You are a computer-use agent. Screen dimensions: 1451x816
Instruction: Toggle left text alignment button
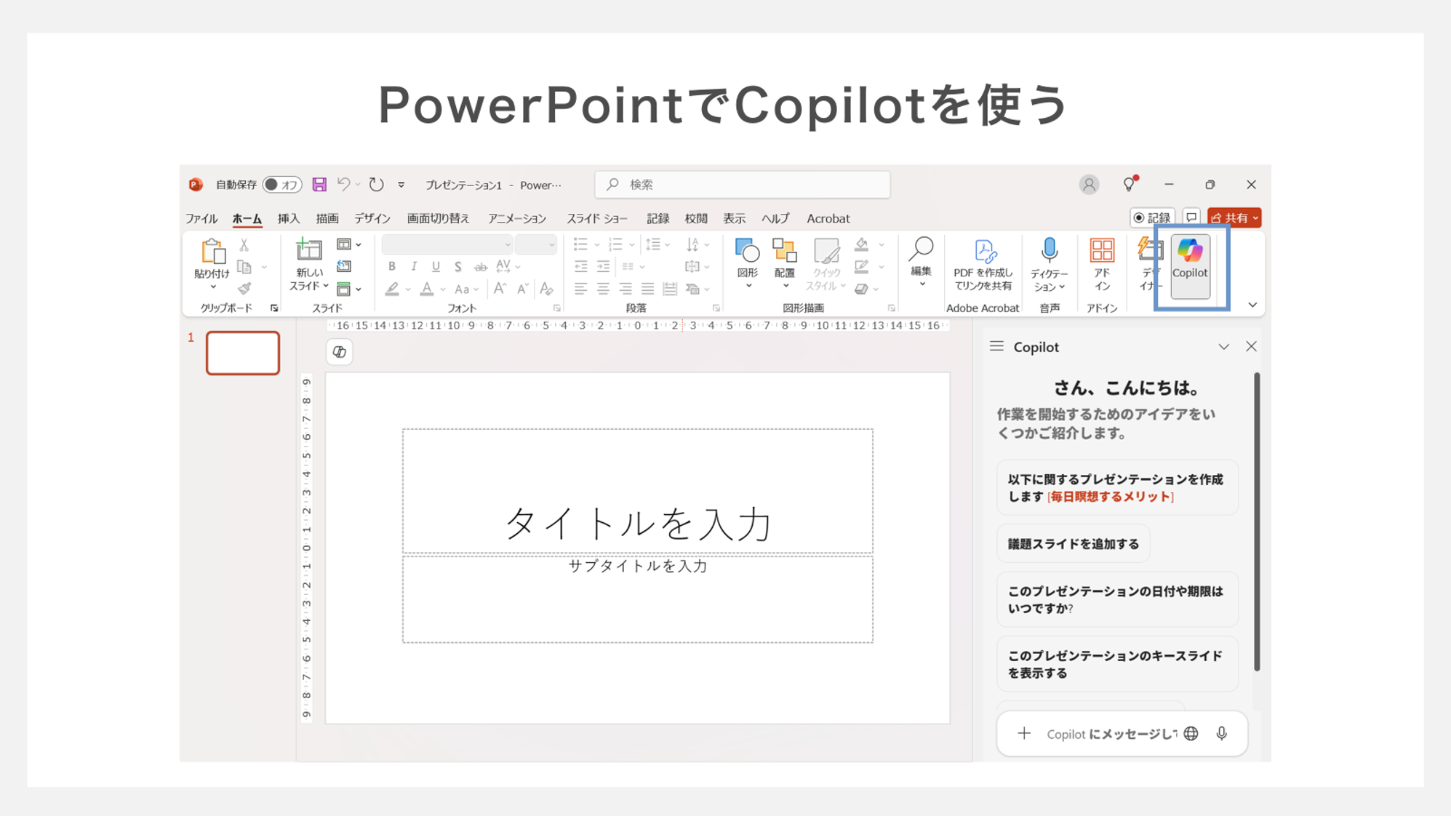(580, 289)
